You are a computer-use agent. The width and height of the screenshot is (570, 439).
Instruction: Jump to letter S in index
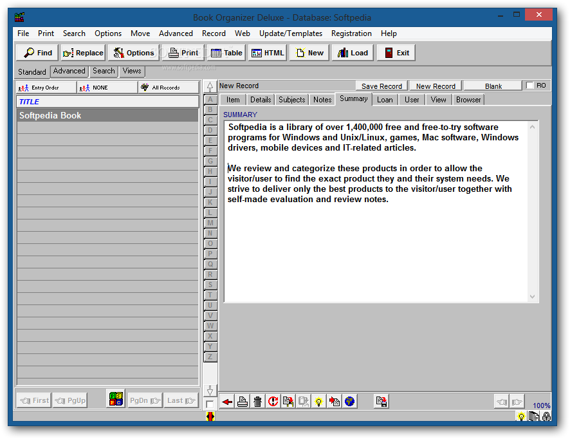pos(210,285)
